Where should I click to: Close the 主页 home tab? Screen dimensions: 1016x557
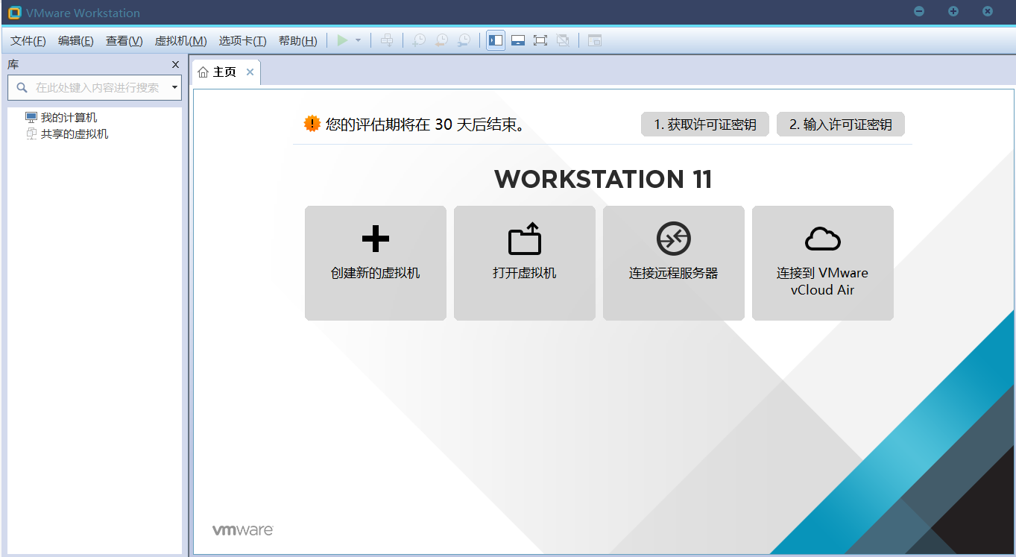point(250,72)
